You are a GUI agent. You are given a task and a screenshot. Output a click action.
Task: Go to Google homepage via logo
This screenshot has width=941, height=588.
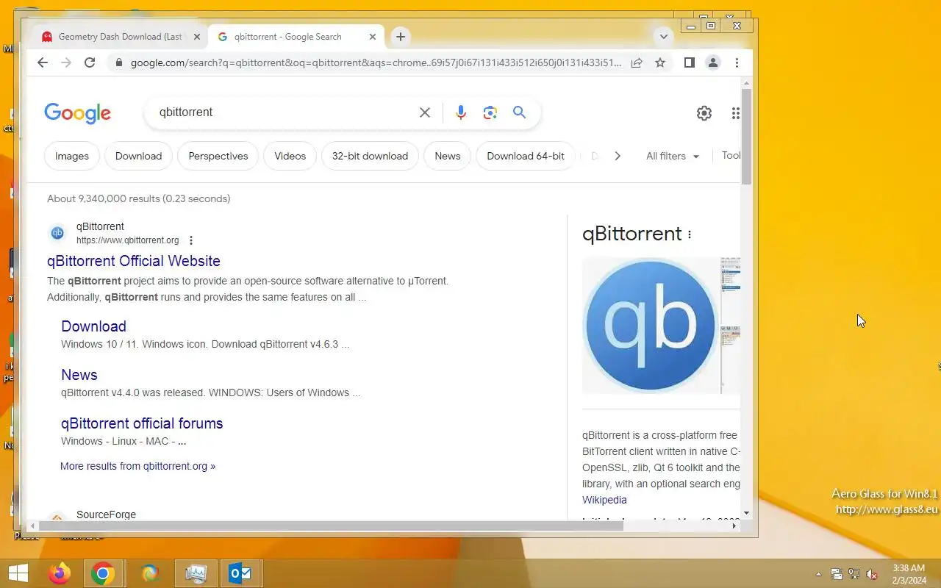[x=77, y=112]
